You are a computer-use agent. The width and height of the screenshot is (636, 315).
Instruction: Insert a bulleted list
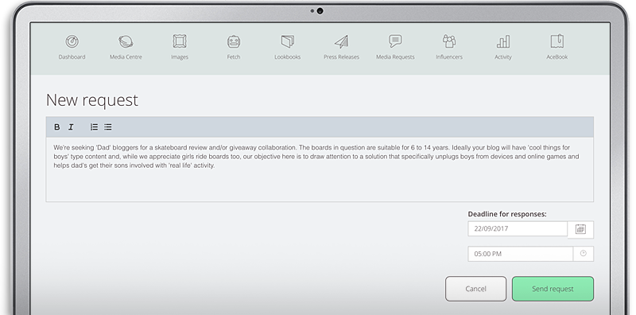click(107, 127)
